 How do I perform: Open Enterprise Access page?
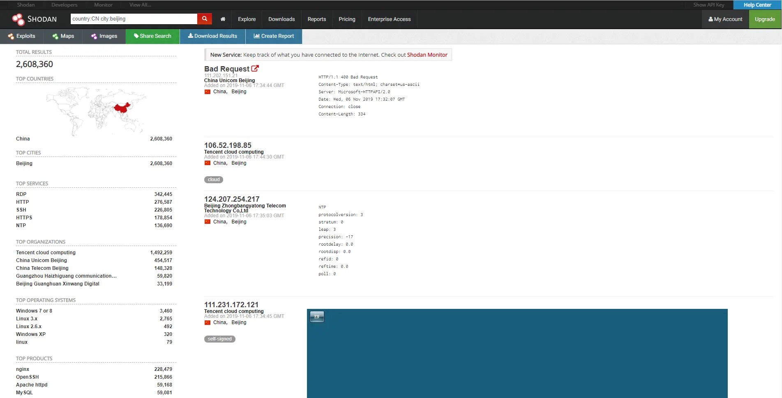pos(389,19)
